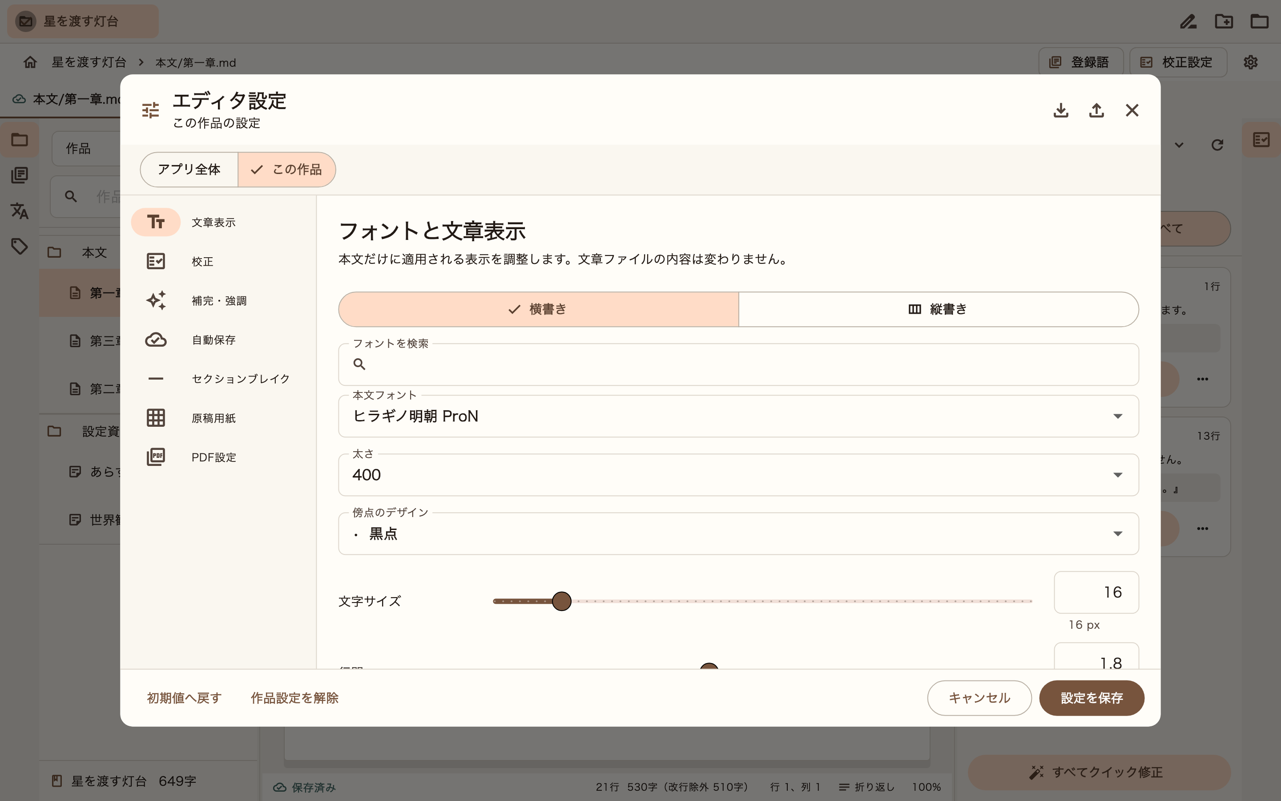Open the tag icon in left sidebar
The image size is (1281, 801).
point(20,247)
